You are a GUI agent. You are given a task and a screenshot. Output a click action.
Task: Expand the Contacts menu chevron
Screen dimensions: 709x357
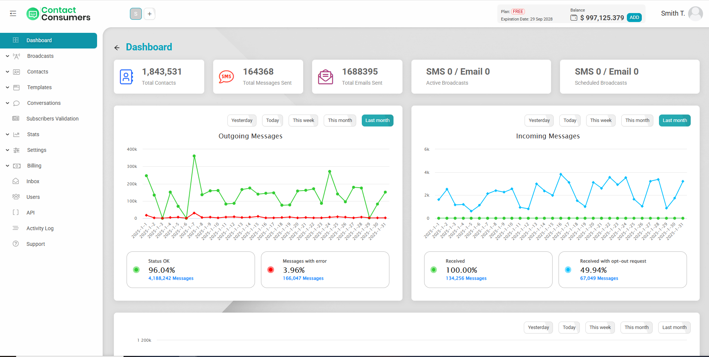[x=7, y=72]
